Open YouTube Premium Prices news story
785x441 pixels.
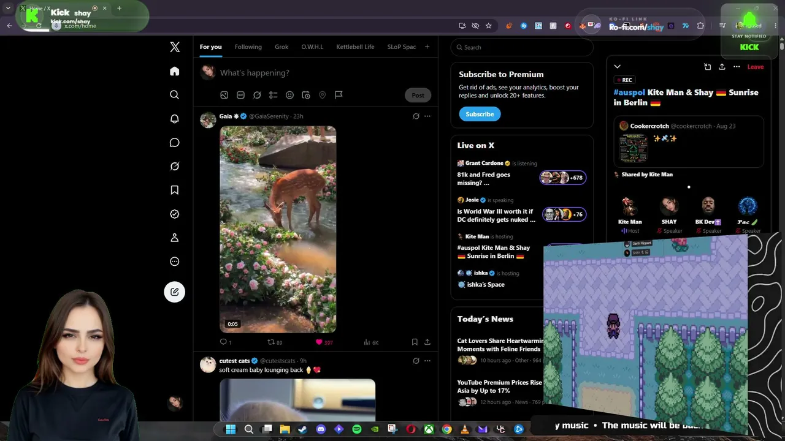(500, 392)
